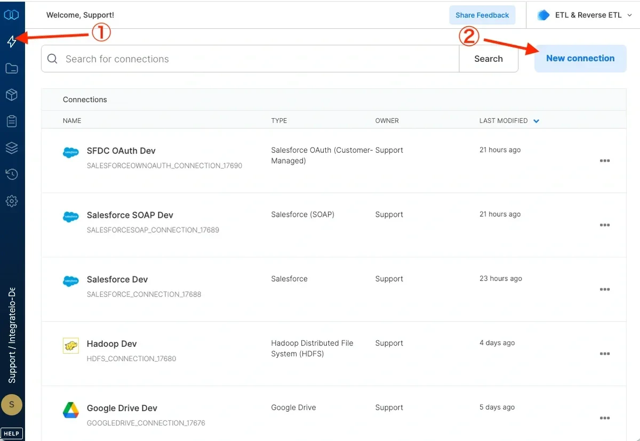Expand the ETL & Reverse ETL dropdown

pyautogui.click(x=629, y=15)
